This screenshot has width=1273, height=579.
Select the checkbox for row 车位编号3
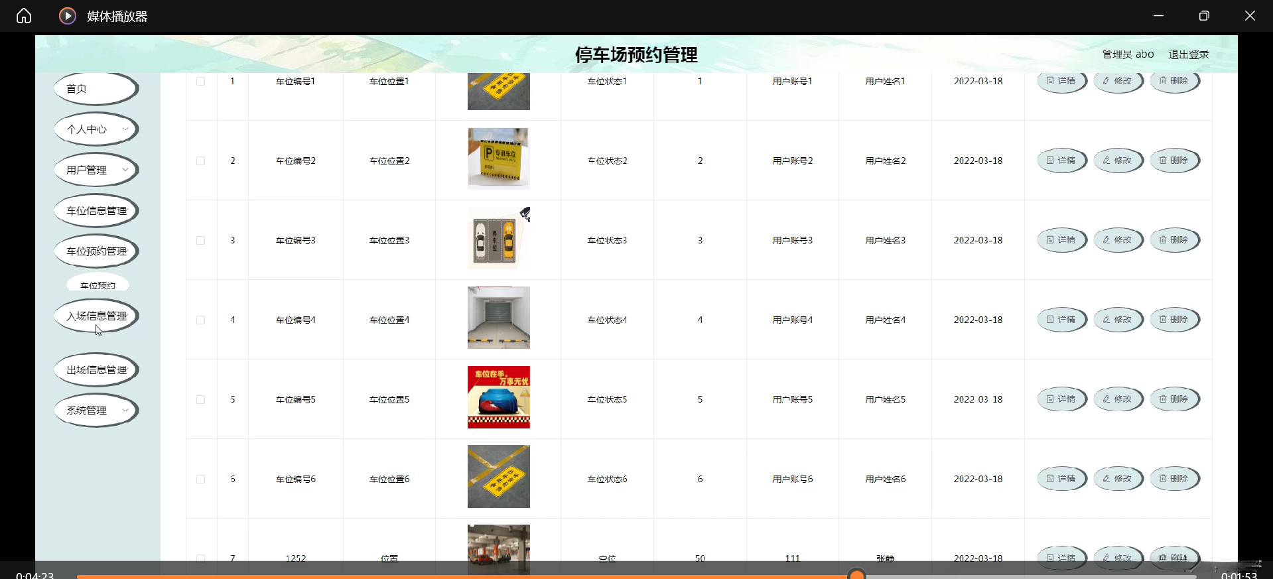click(x=201, y=240)
